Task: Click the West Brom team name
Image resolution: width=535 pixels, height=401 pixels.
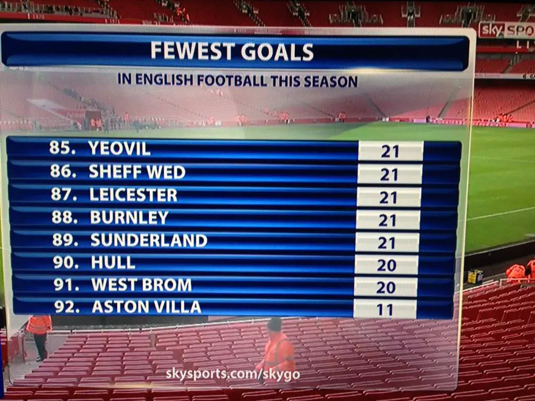Action: (x=142, y=285)
